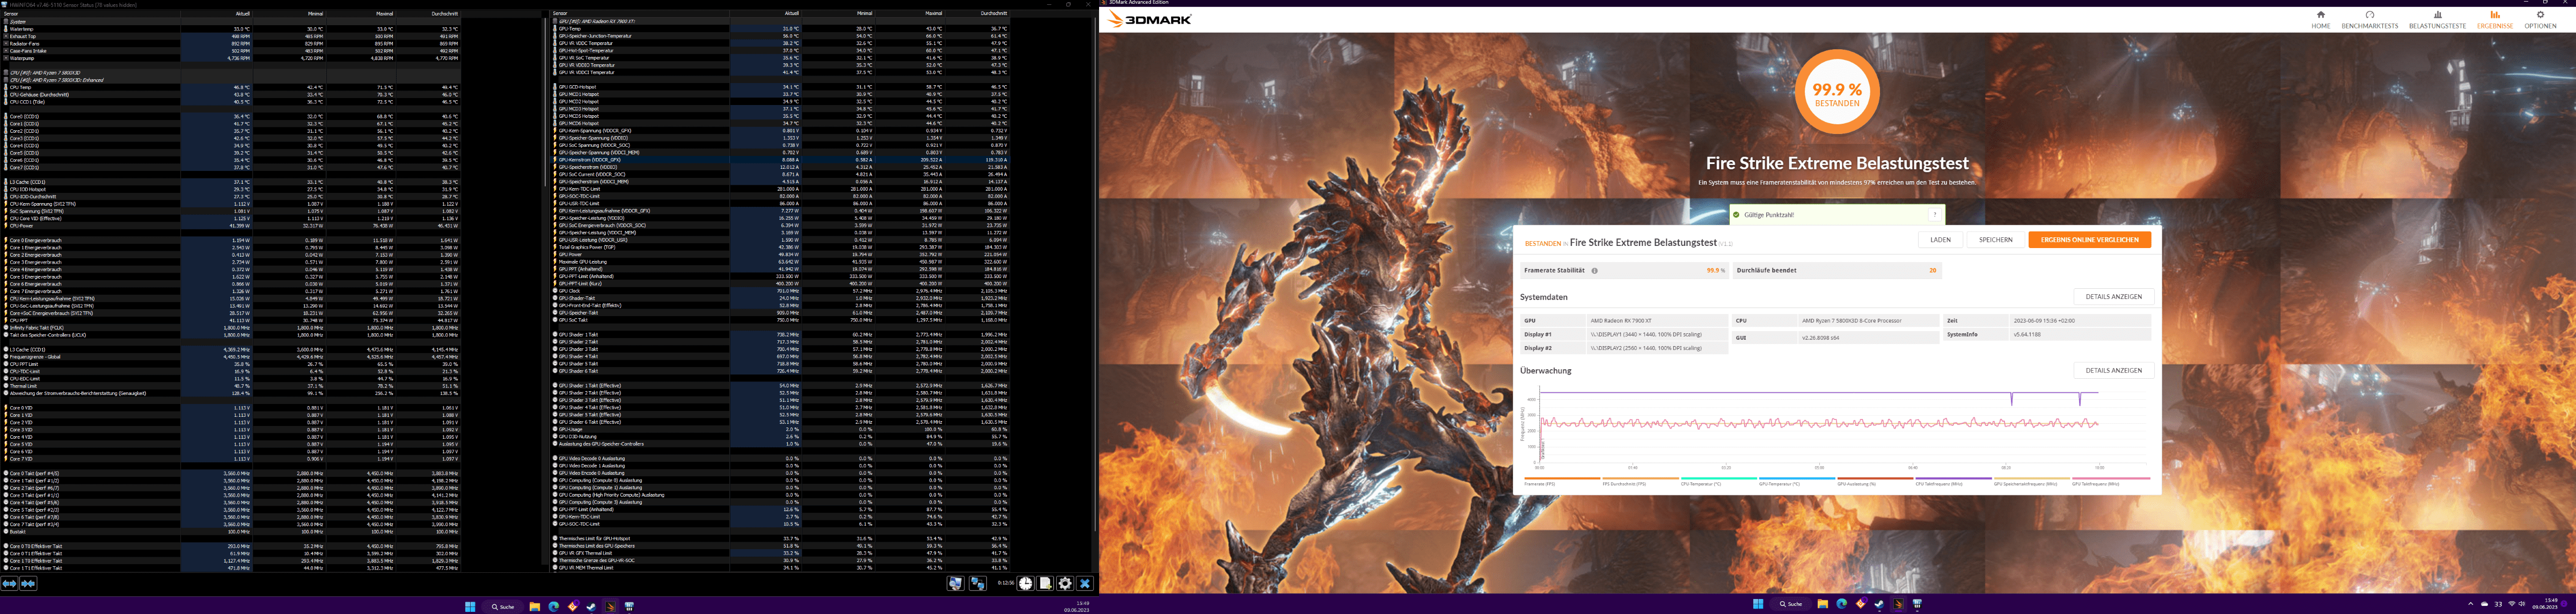
Task: Click the Wi-Fi icon in system tray
Action: pyautogui.click(x=2512, y=604)
